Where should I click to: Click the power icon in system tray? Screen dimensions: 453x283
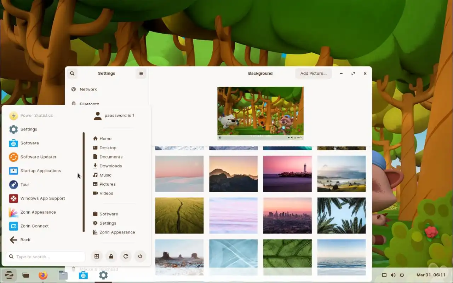(402, 275)
